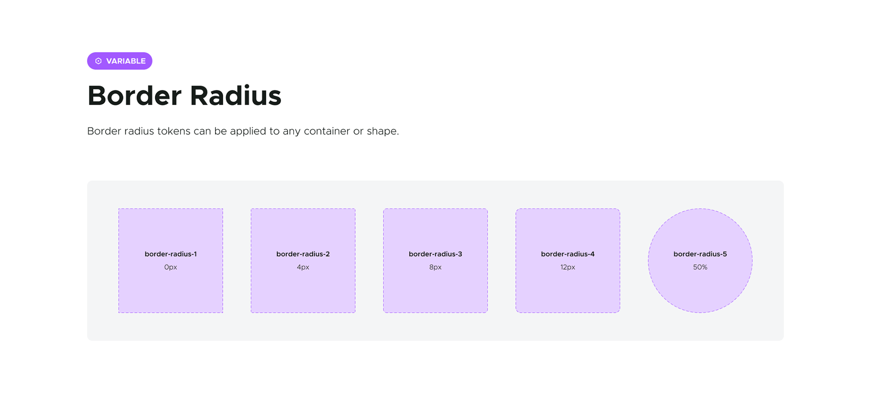Click the 50% value text

click(700, 267)
